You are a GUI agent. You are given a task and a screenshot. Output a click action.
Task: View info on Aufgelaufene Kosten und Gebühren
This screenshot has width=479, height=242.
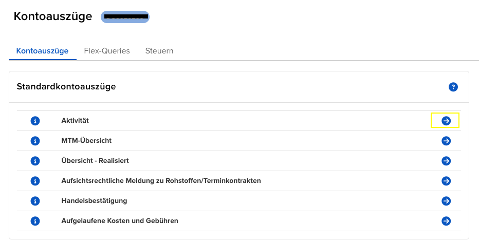pyautogui.click(x=35, y=221)
